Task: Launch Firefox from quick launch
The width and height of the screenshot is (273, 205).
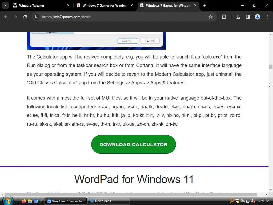Action: tap(23, 201)
